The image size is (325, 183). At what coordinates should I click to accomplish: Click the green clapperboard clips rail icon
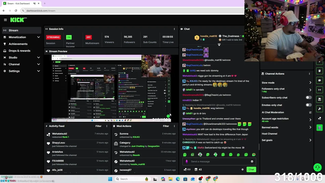click(319, 128)
